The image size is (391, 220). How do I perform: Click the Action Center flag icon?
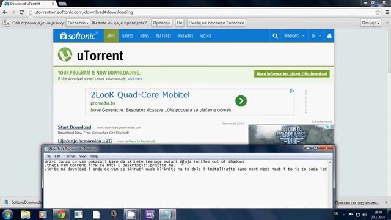[351, 215]
